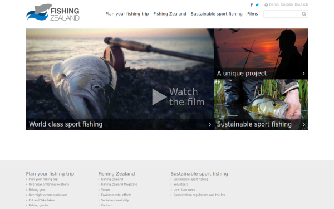
Task: Open footer link Fishing guides
Action: click(38, 205)
